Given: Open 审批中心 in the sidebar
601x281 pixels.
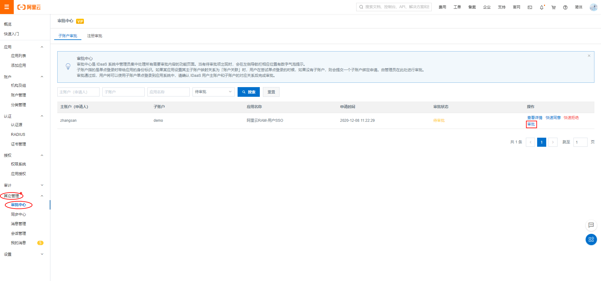Looking at the screenshot, I should (x=18, y=205).
